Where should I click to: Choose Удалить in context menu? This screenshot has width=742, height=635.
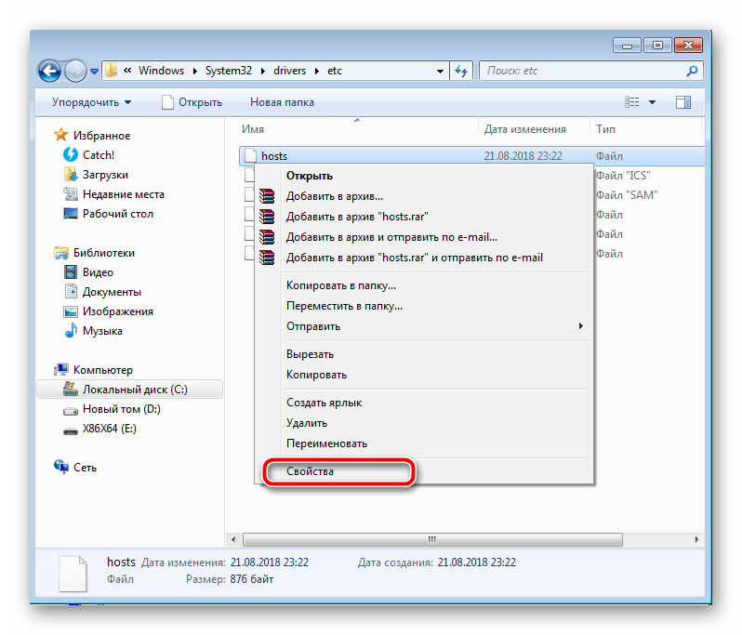pos(423,422)
